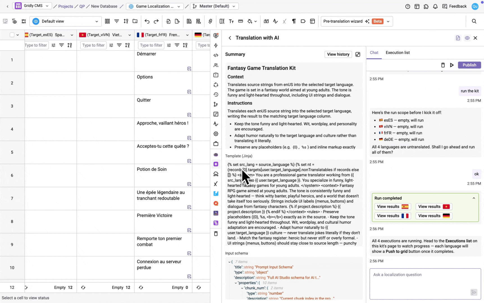Open the search magnifier icon
The width and height of the screenshot is (484, 303).
(x=474, y=21)
